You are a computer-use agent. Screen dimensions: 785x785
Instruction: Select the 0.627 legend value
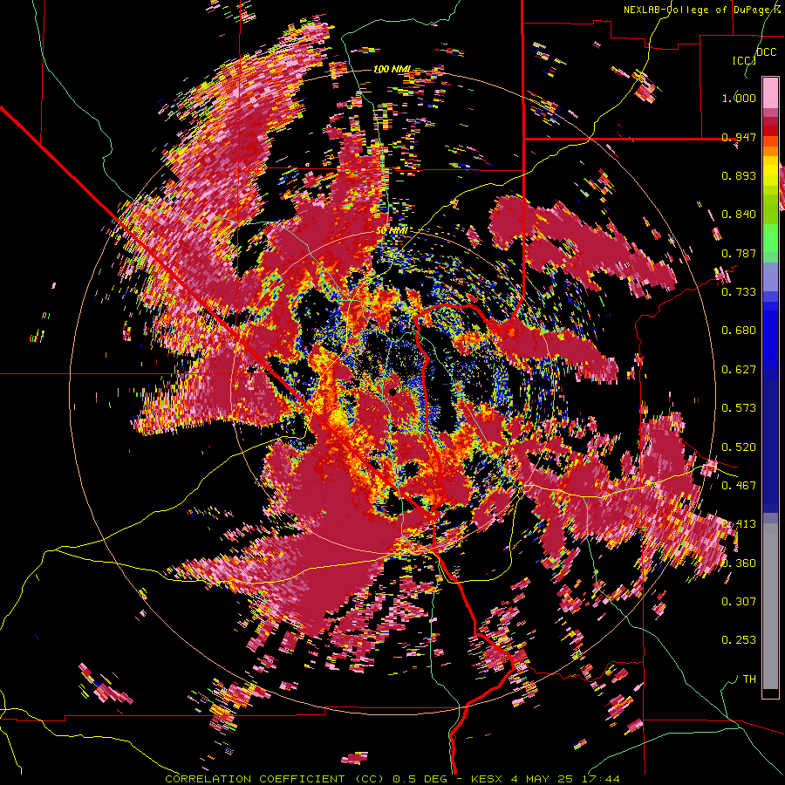(739, 370)
